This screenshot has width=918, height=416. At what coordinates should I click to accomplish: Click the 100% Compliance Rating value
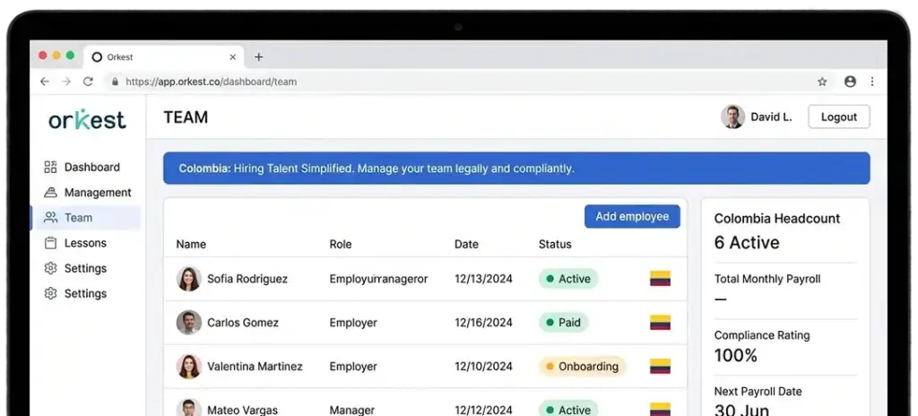pyautogui.click(x=736, y=355)
